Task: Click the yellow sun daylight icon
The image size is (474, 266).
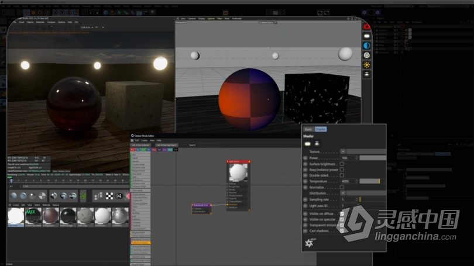Action: pyautogui.click(x=367, y=65)
